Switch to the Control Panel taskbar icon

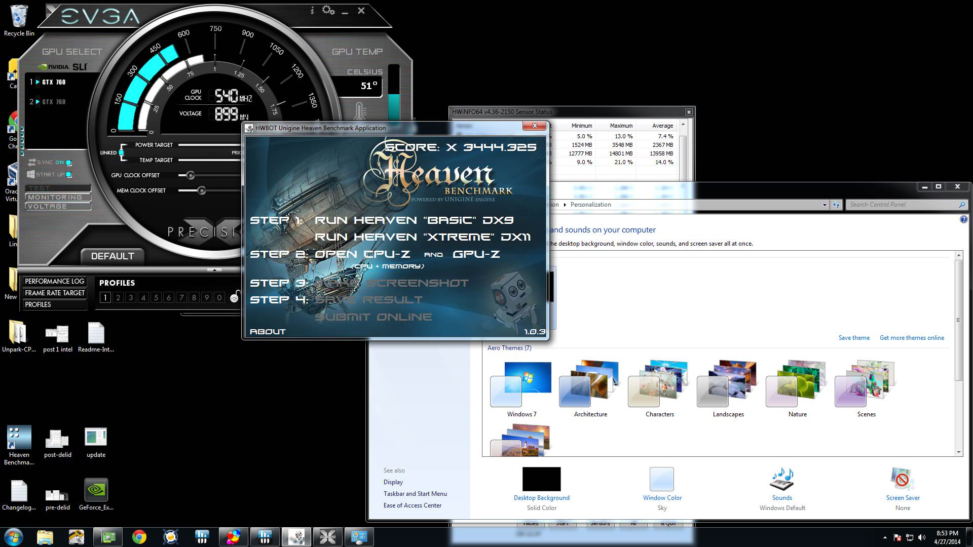pos(359,536)
